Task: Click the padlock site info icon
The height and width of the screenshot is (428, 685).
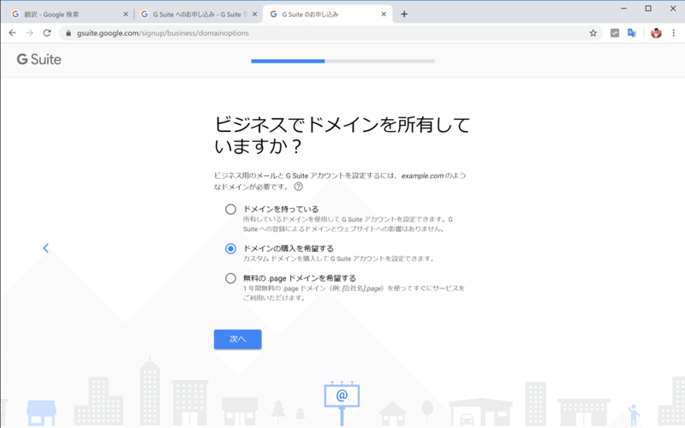Action: pyautogui.click(x=68, y=33)
